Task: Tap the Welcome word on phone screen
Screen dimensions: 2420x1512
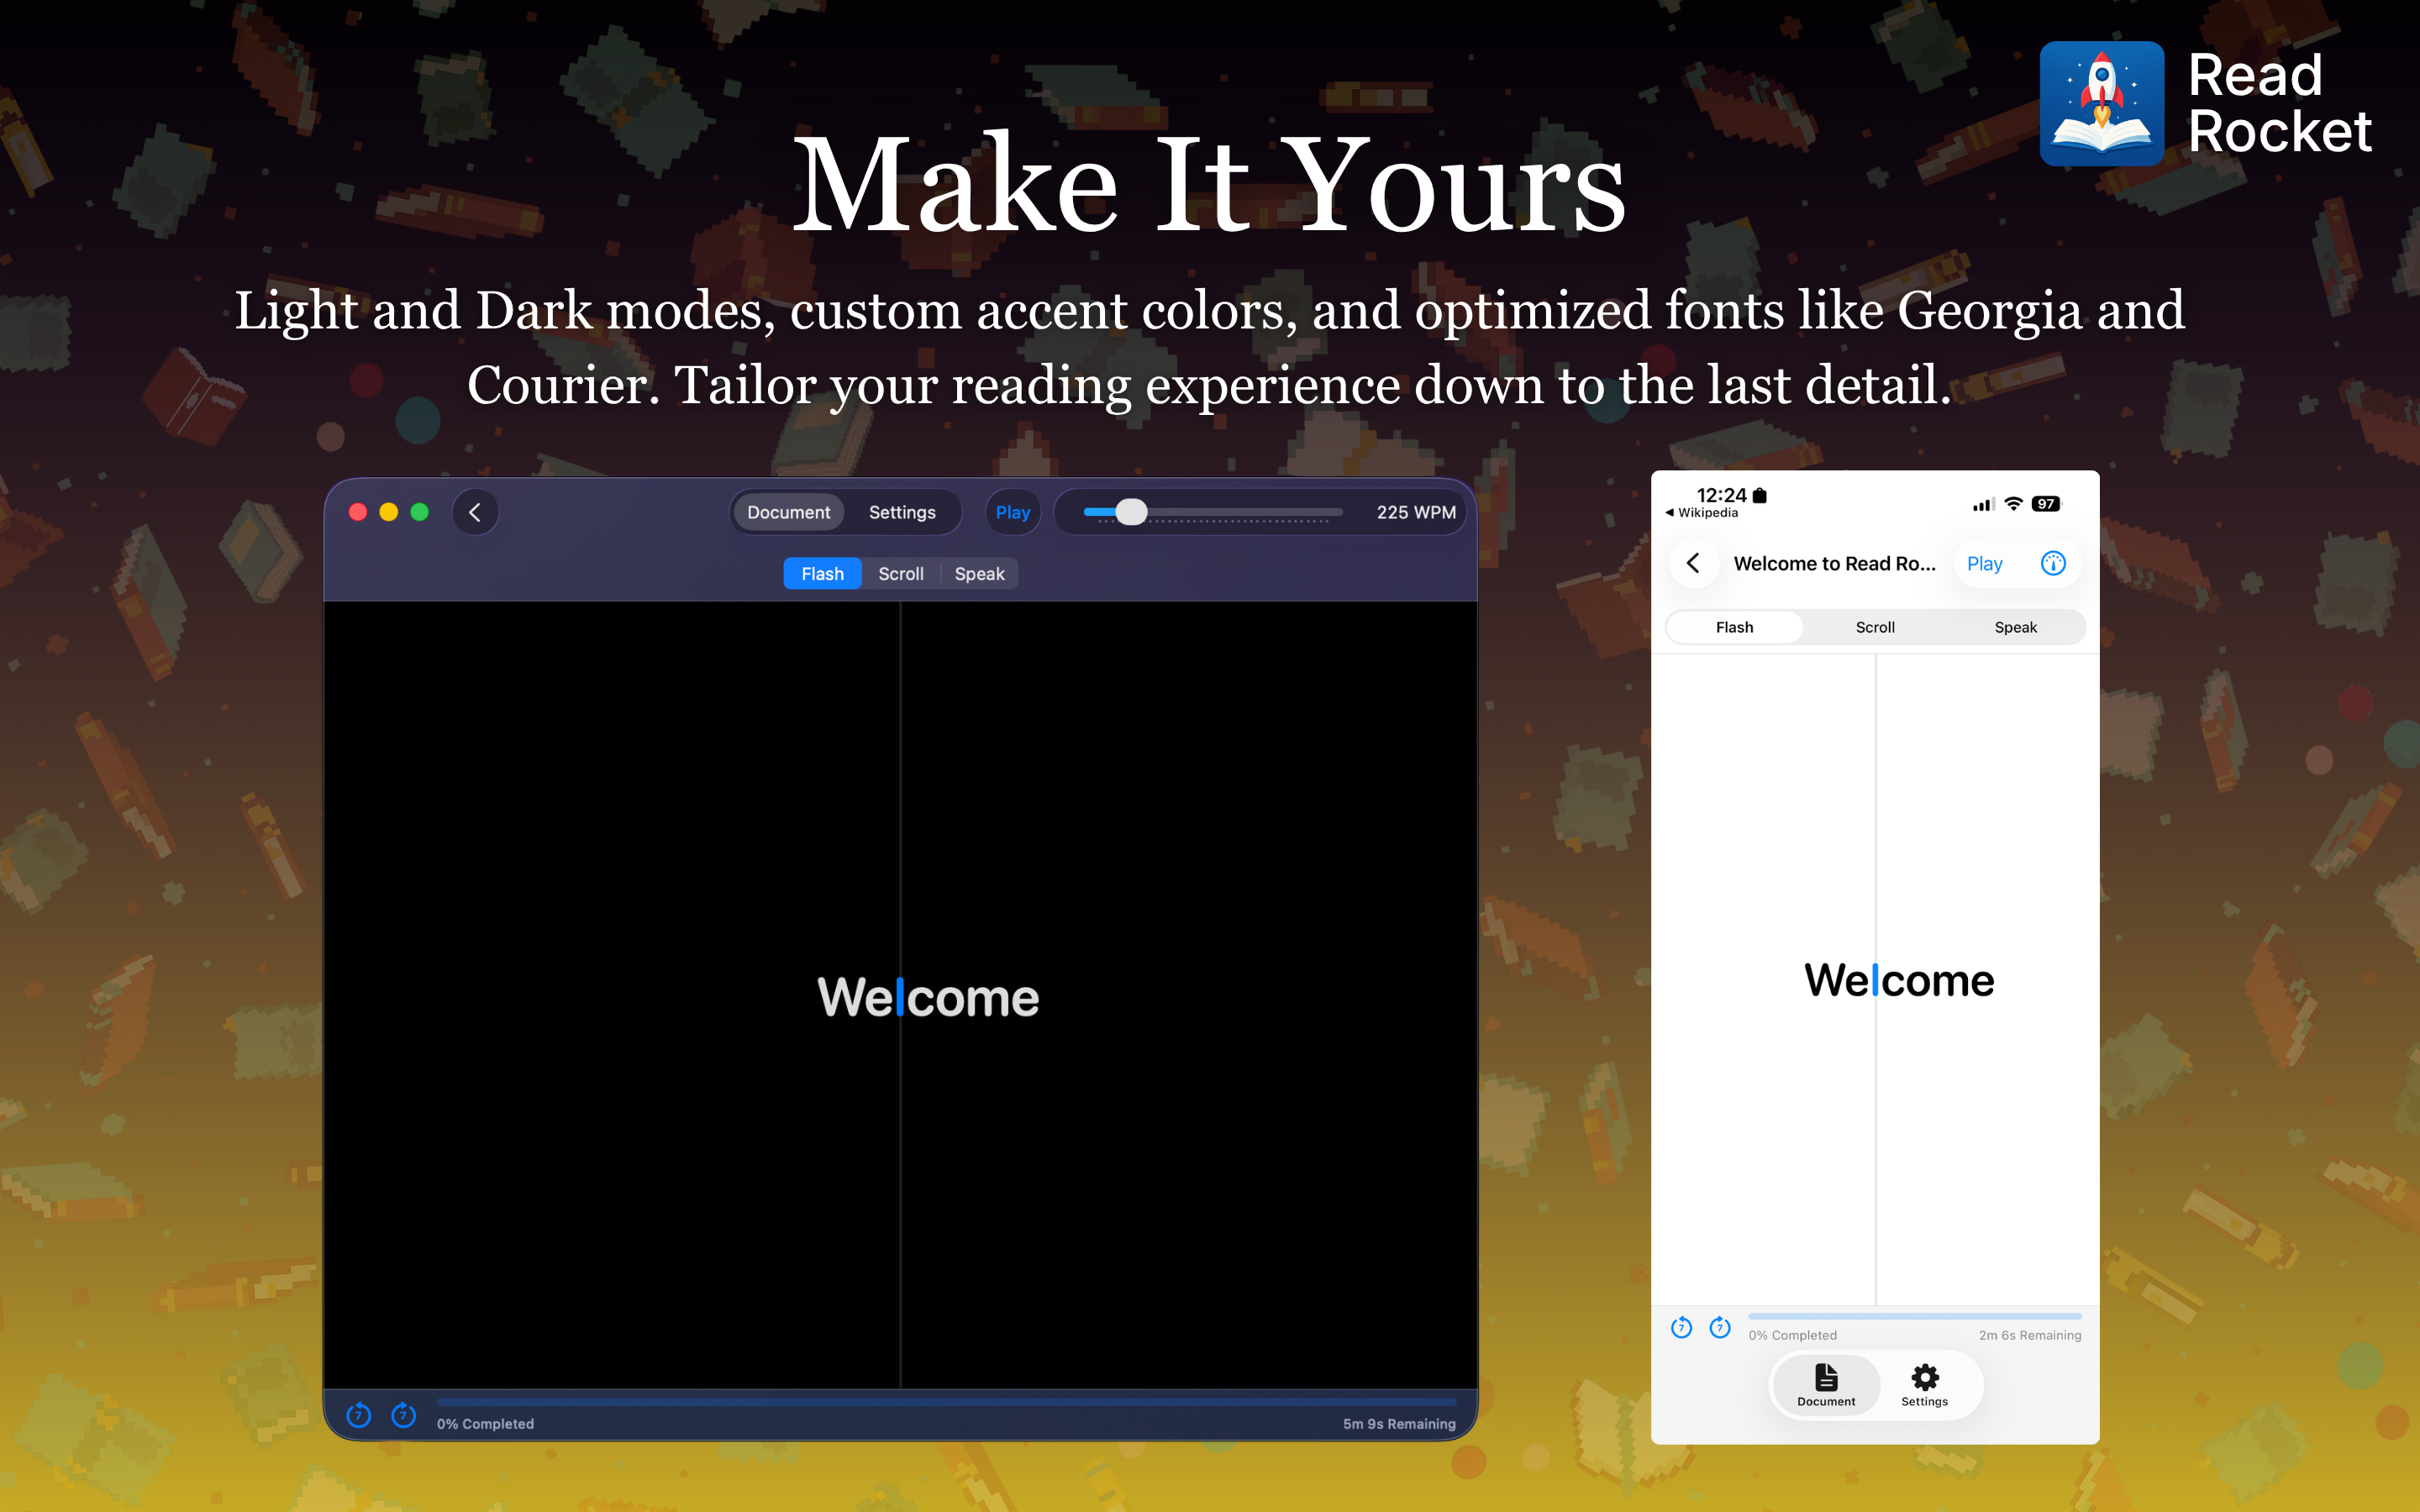Action: [1899, 981]
